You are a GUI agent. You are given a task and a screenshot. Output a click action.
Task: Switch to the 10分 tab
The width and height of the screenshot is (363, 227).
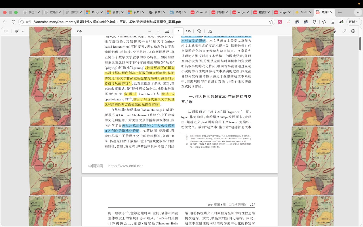coord(177,12)
